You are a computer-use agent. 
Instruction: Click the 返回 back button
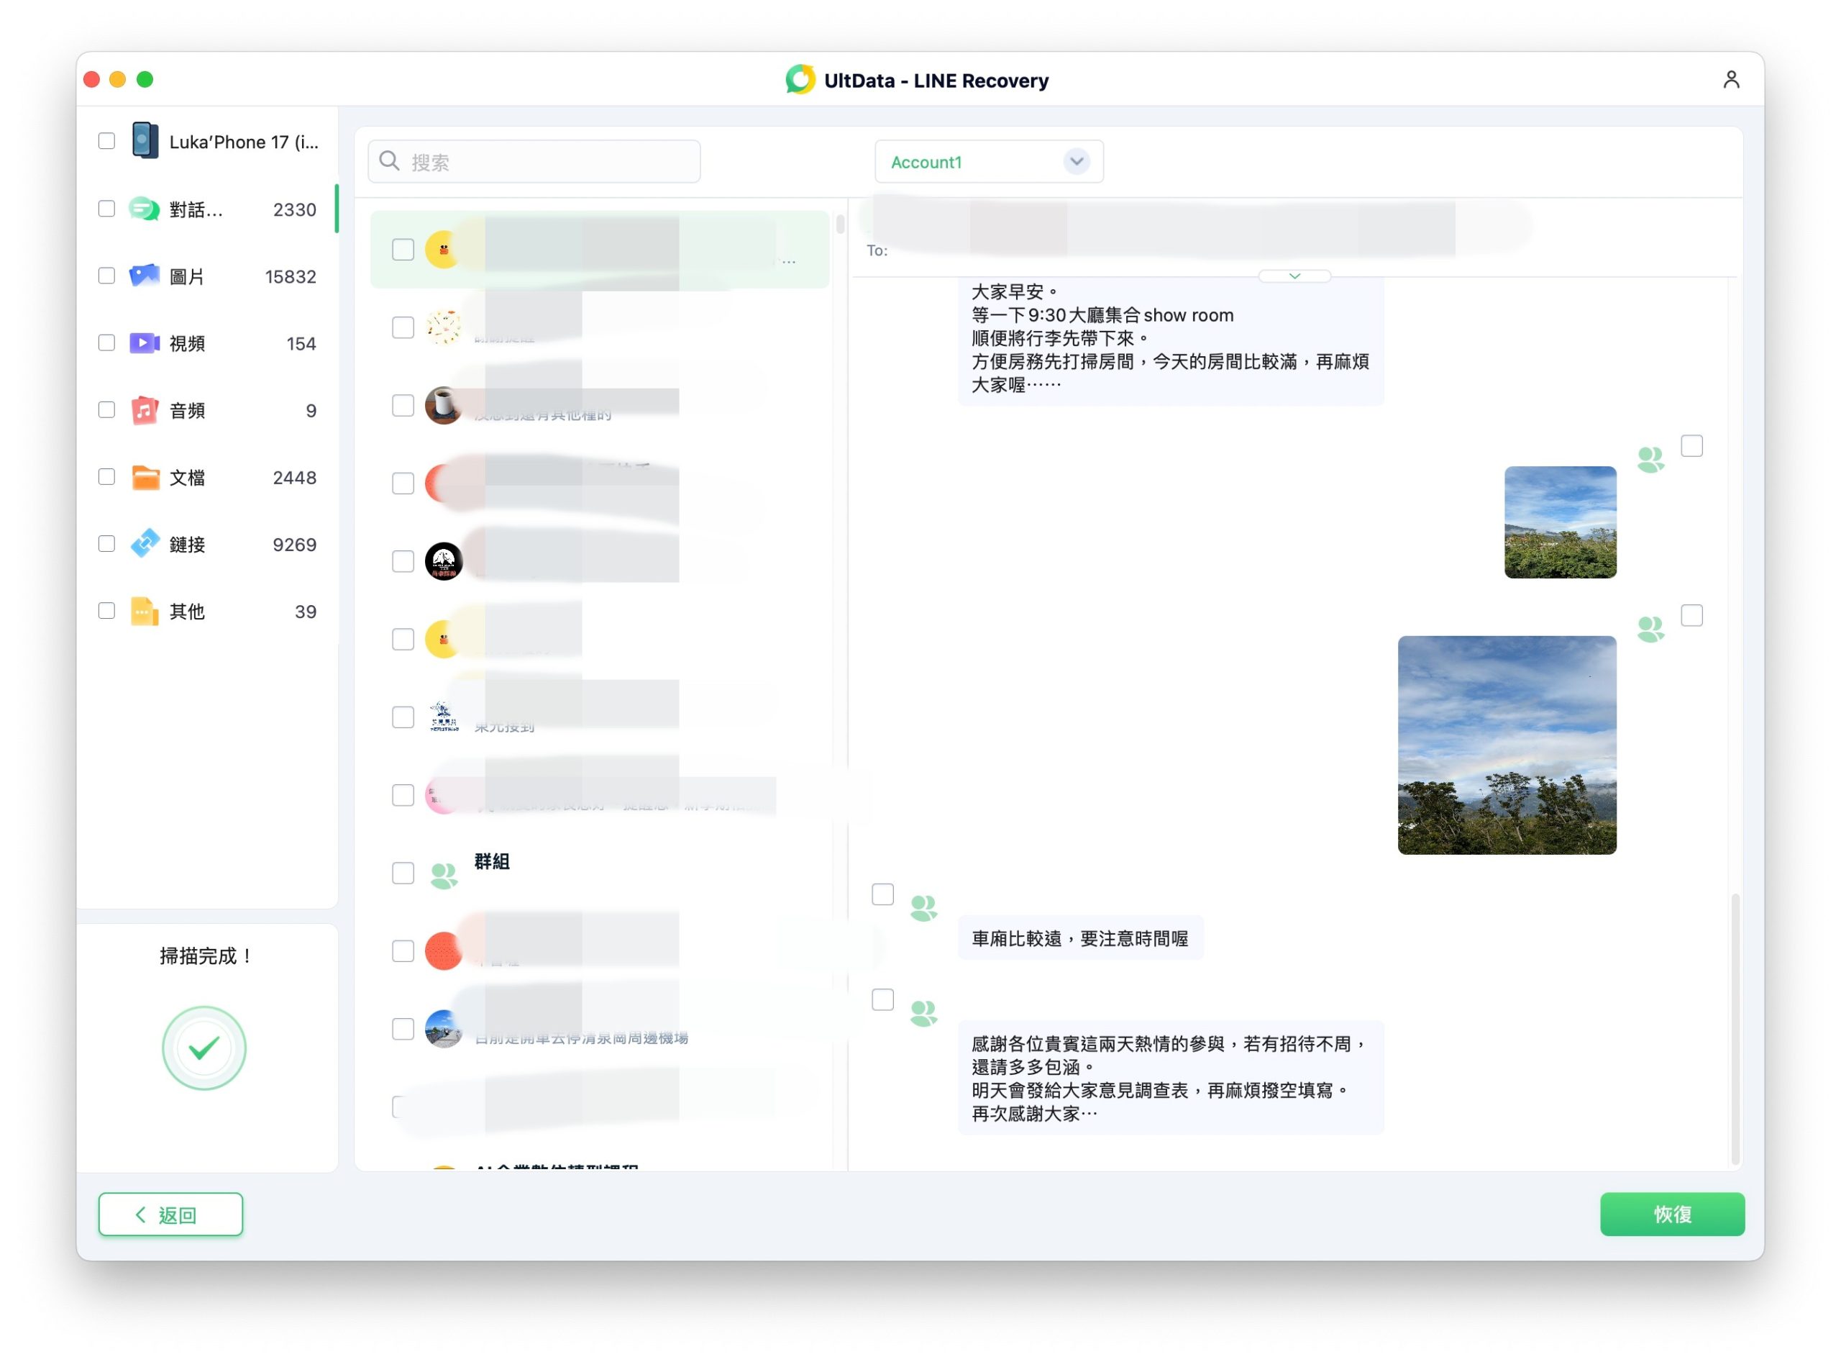tap(170, 1214)
